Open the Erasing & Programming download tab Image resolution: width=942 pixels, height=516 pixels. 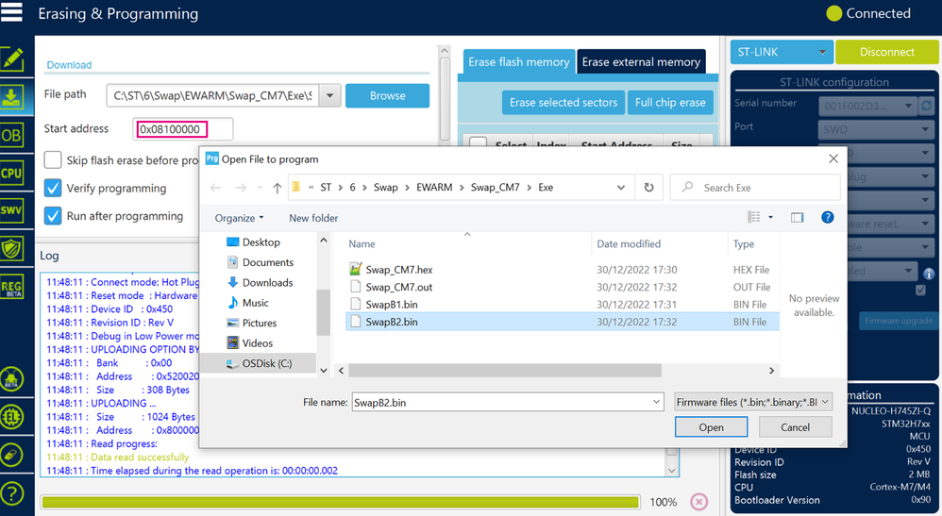[12, 97]
